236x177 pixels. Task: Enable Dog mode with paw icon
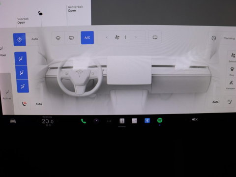click(x=232, y=71)
